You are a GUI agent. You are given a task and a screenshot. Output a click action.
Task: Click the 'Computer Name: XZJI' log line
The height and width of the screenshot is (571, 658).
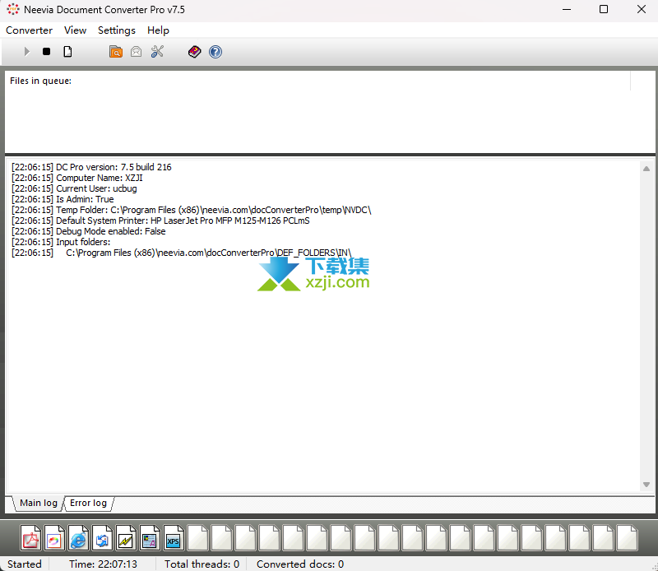[x=76, y=178]
